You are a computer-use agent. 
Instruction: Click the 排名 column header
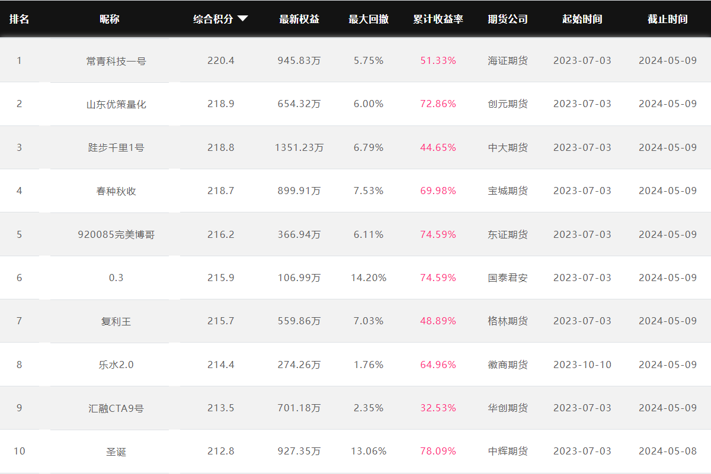19,19
